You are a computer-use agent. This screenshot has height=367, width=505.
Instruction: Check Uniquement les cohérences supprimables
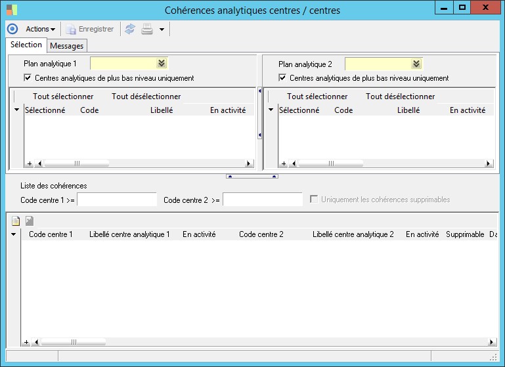314,200
